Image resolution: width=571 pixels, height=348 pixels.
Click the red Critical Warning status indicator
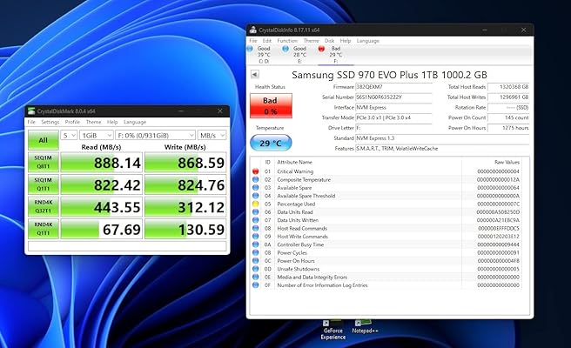[x=254, y=171]
